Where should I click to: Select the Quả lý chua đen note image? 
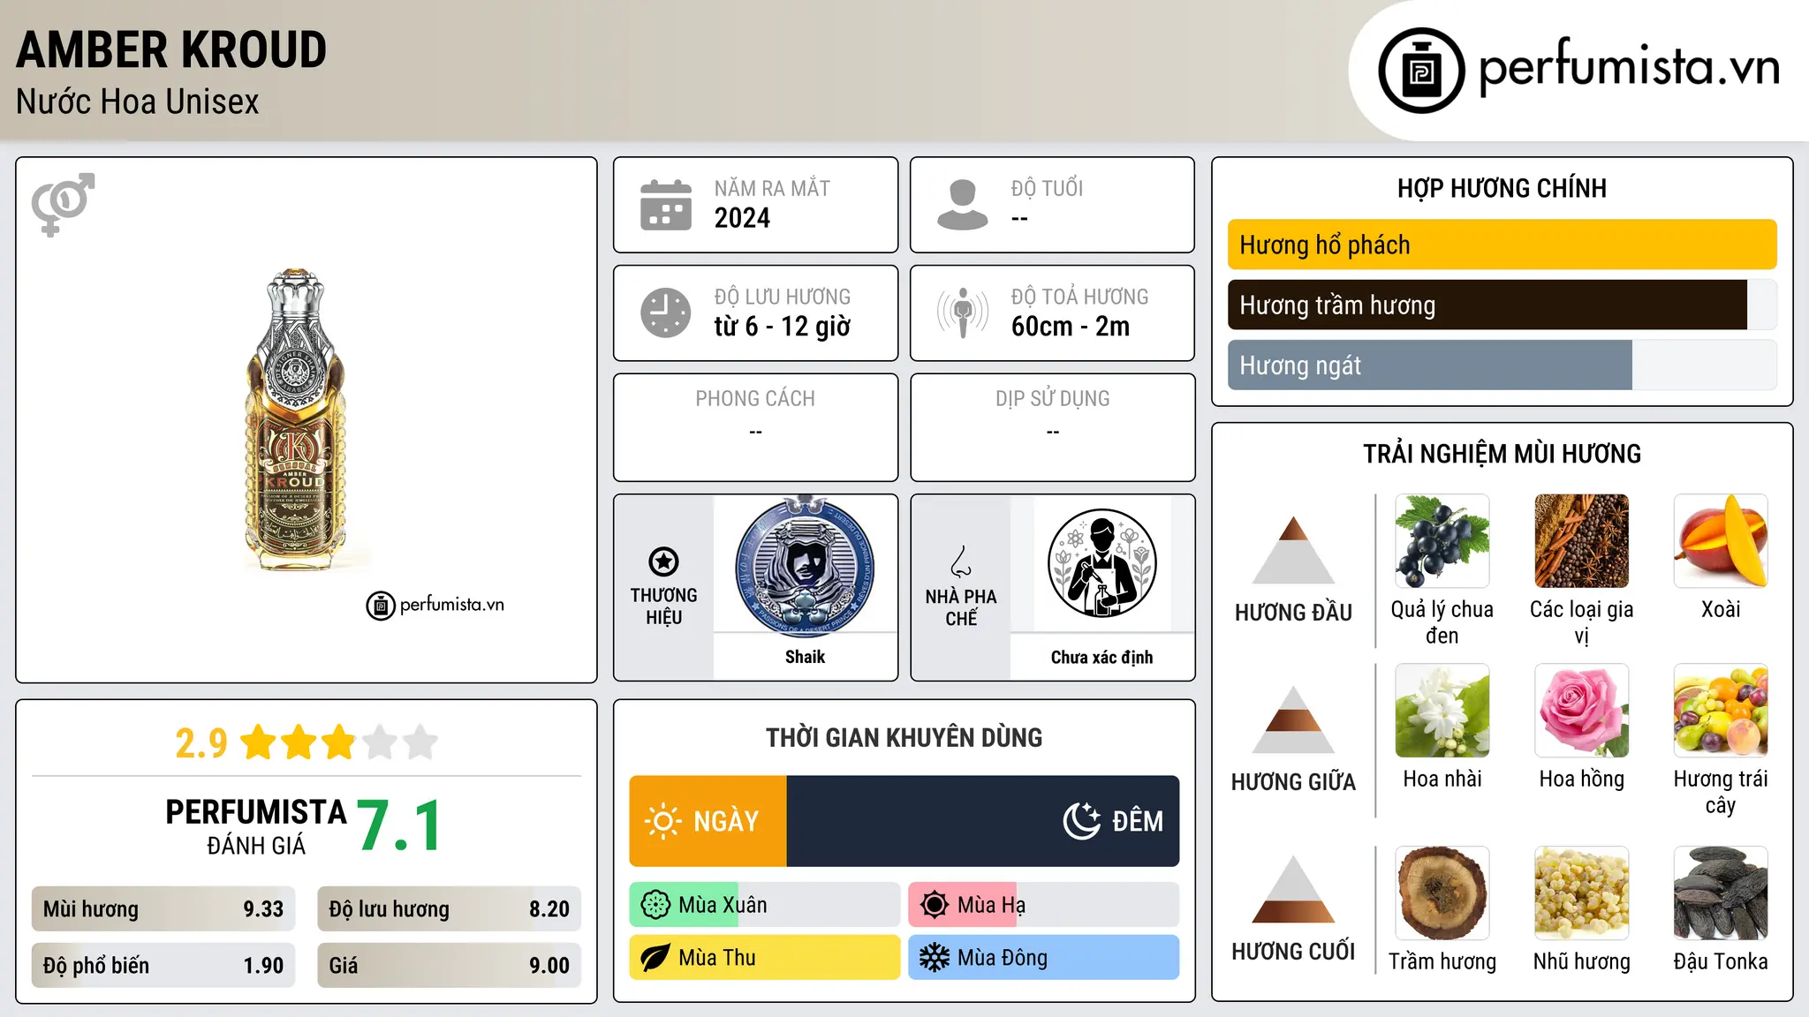point(1442,541)
